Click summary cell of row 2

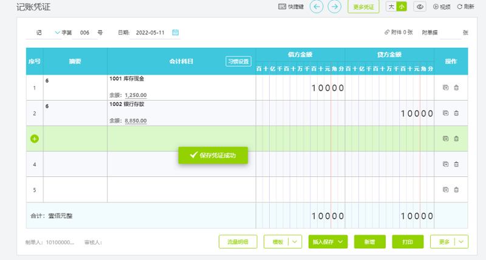click(75, 113)
